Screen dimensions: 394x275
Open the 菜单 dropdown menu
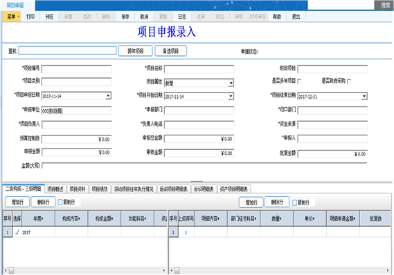tap(11, 17)
